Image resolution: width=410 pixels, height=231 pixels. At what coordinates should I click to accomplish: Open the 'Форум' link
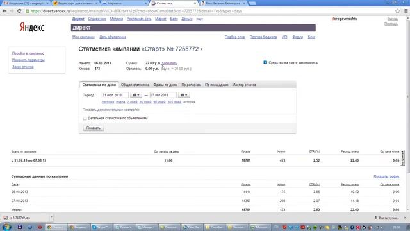(297, 37)
